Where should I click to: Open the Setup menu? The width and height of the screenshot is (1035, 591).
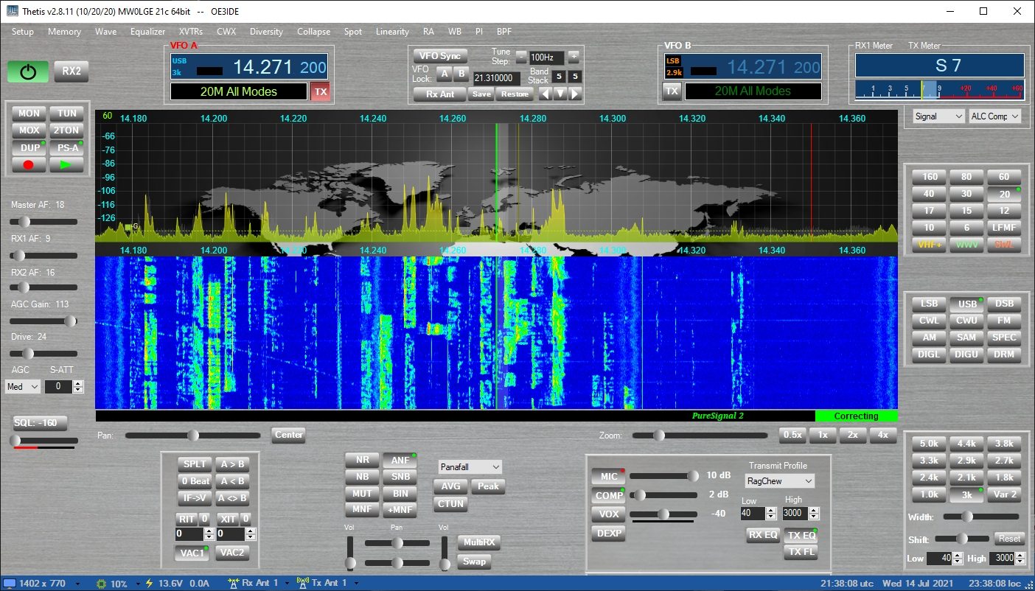(22, 32)
